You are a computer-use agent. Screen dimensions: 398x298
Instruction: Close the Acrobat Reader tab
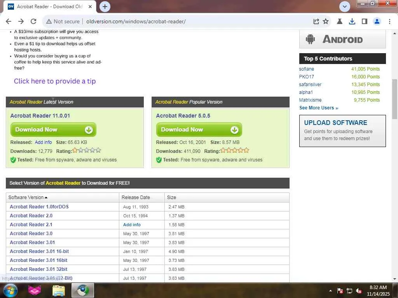[90, 7]
